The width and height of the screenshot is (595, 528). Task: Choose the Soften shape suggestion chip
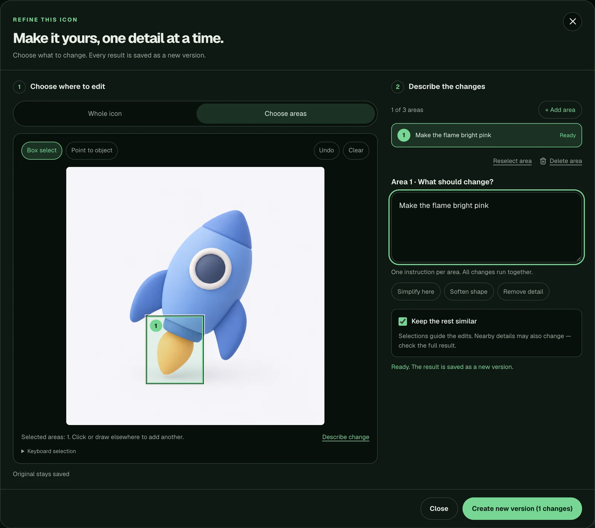pyautogui.click(x=469, y=292)
